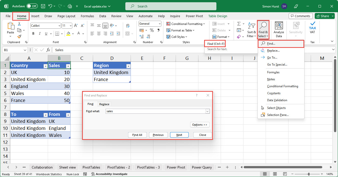The width and height of the screenshot is (338, 177).
Task: Switch to Page Break Preview view
Action: [x=285, y=174]
